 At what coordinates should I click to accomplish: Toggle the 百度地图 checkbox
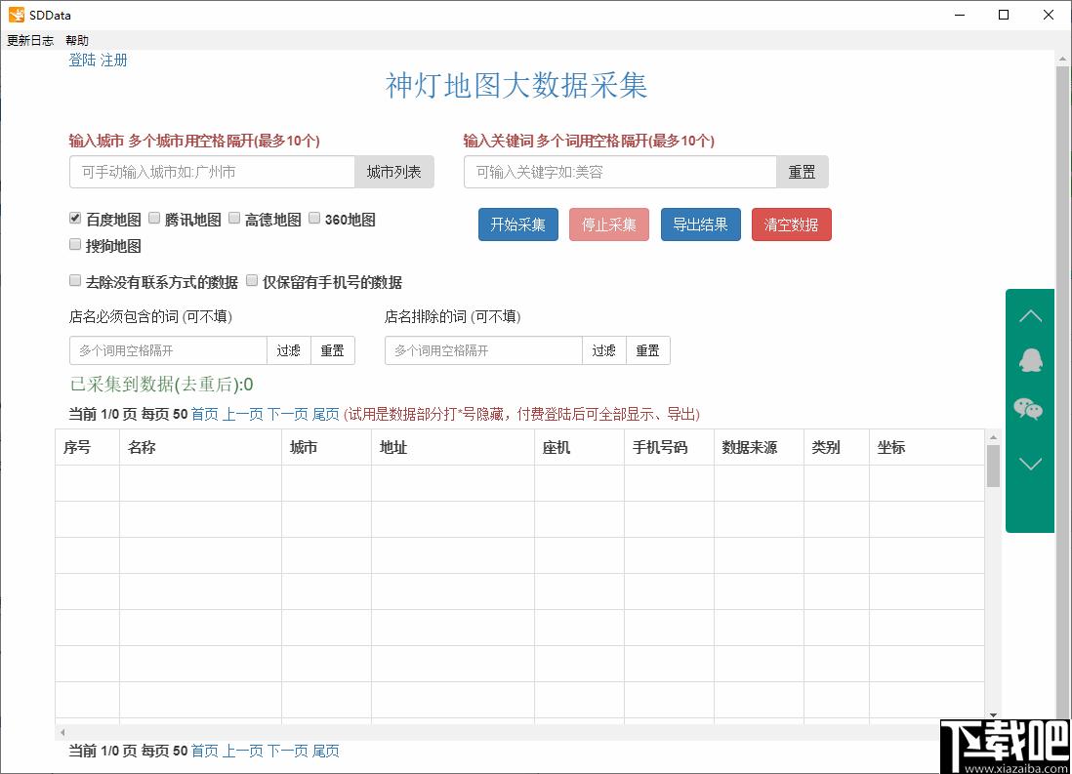coord(75,218)
